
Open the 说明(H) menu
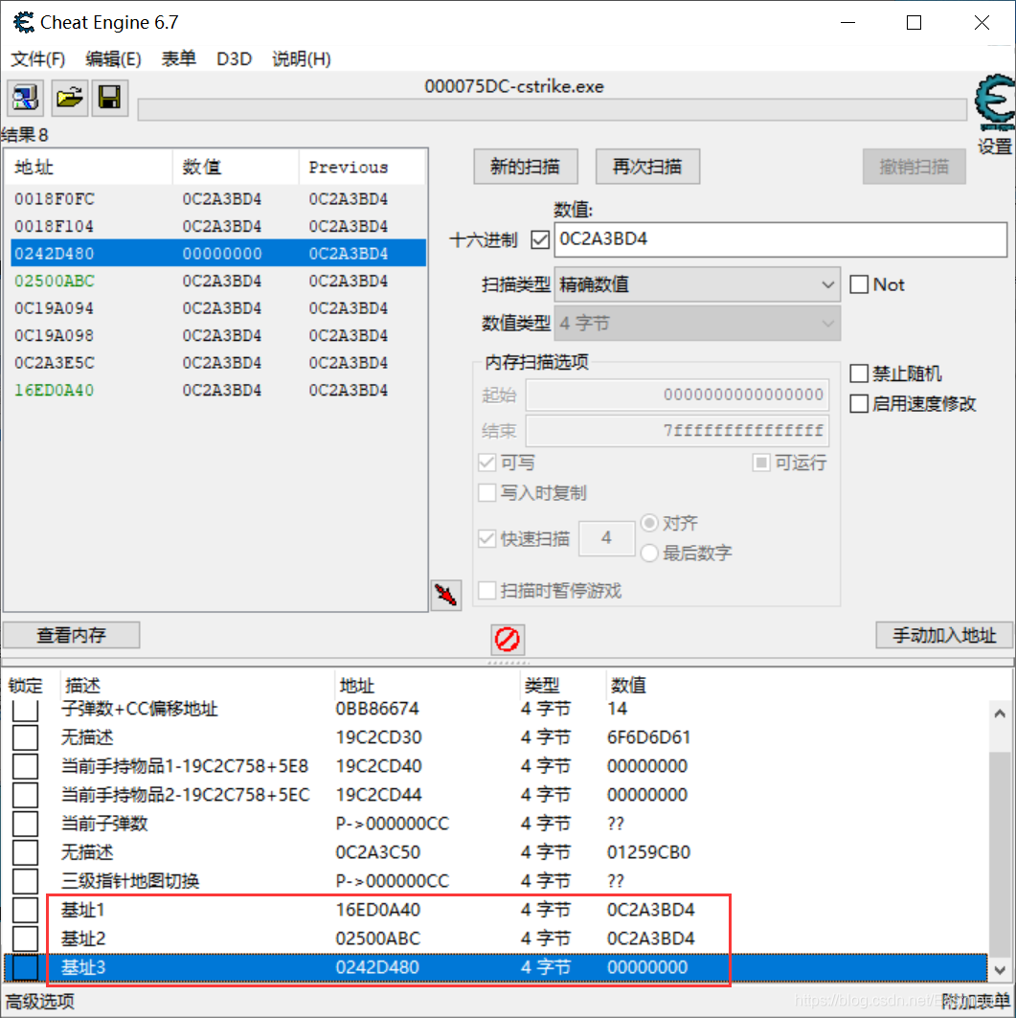coord(302,59)
